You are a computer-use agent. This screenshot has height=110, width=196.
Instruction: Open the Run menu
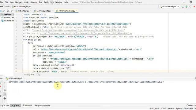[x=41, y=2]
